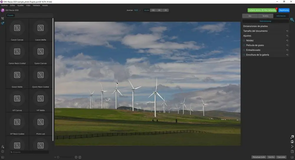The width and height of the screenshot is (295, 160).
Task: Apply the Epson Matte preset
Action: [x=17, y=77]
